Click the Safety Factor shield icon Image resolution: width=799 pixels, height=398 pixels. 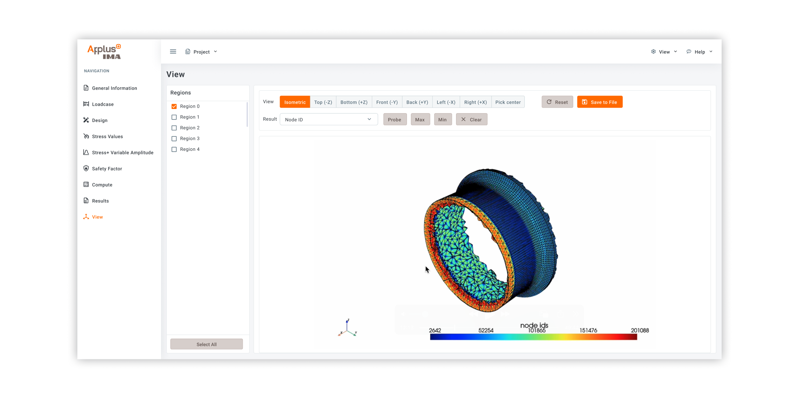(x=86, y=168)
